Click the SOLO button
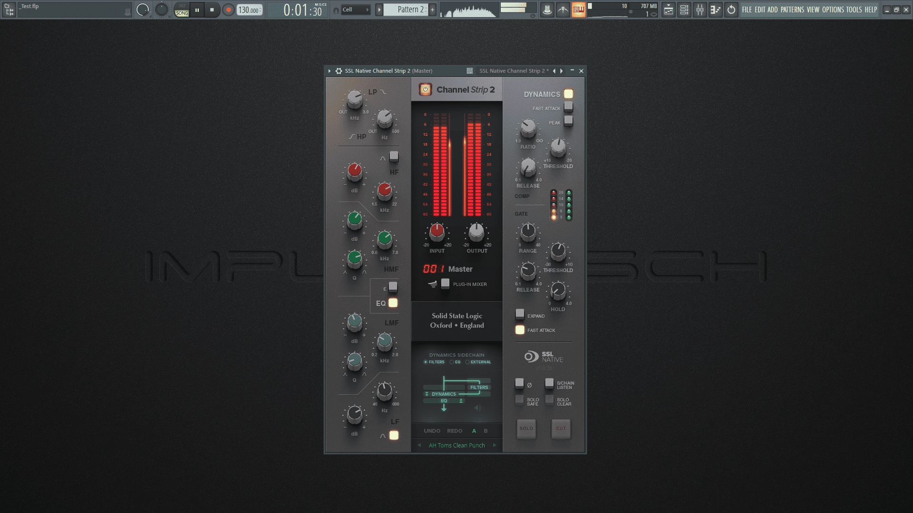913x513 pixels. point(526,429)
